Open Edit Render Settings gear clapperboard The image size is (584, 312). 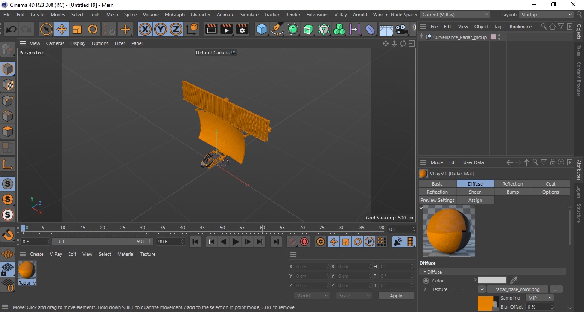tap(243, 30)
